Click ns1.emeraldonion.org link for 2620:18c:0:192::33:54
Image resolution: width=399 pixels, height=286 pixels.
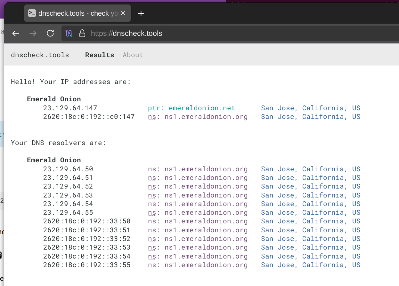tap(198, 256)
